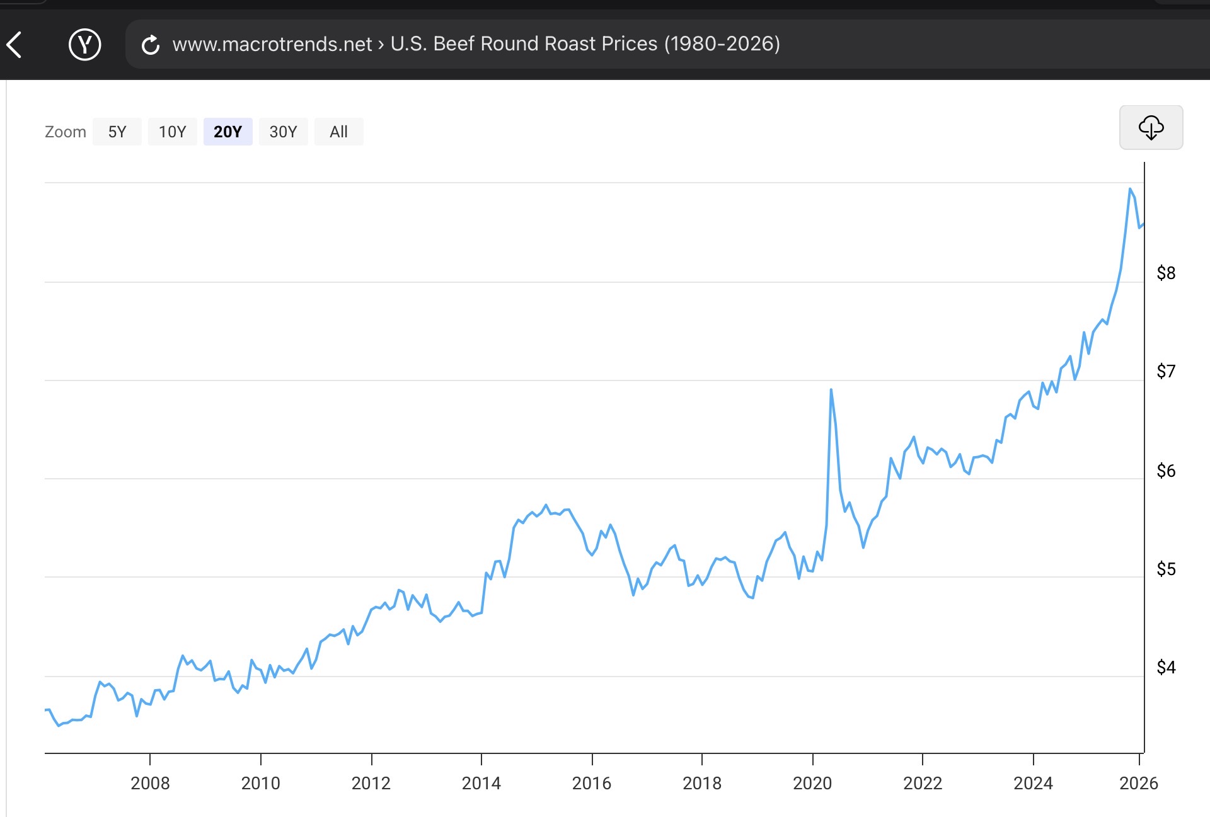1210x817 pixels.
Task: Click the $8 y-axis label
Action: 1166,273
